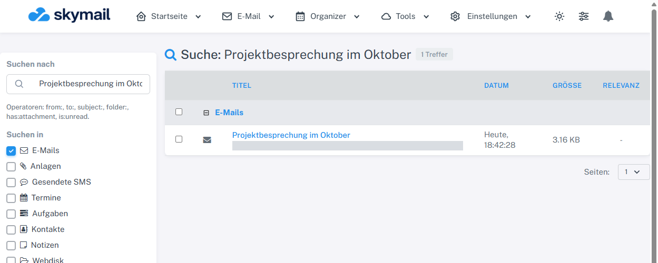The image size is (658, 263).
Task: Click the Heute, 18:42:28 date cell
Action: pyautogui.click(x=500, y=140)
